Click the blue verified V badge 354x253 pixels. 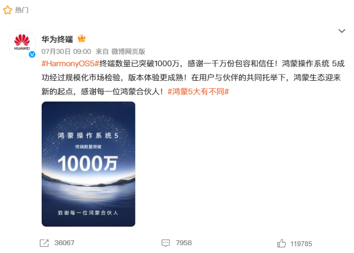32,54
